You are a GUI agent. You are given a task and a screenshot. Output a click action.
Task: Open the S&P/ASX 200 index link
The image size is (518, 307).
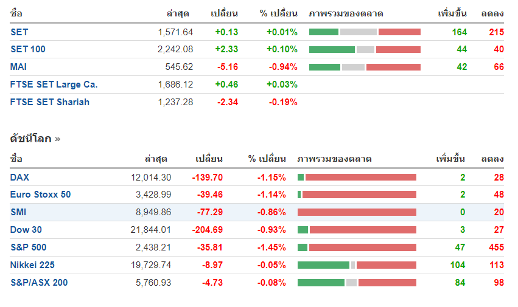click(39, 283)
